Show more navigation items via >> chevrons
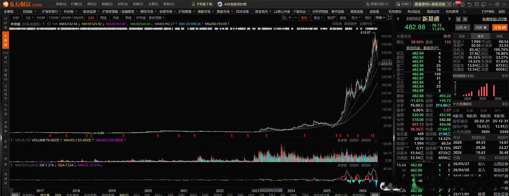The image size is (509, 196). pyautogui.click(x=464, y=12)
